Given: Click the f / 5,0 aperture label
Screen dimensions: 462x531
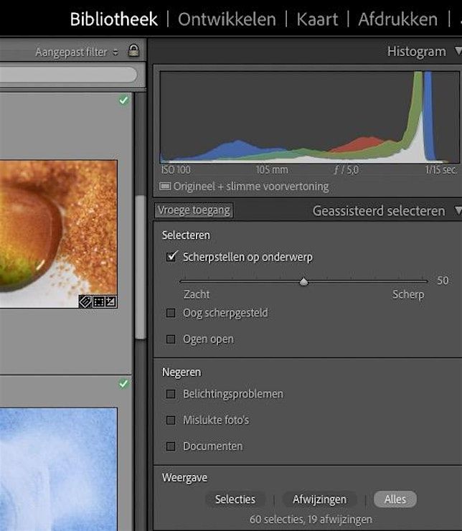Looking at the screenshot, I should click(x=346, y=170).
